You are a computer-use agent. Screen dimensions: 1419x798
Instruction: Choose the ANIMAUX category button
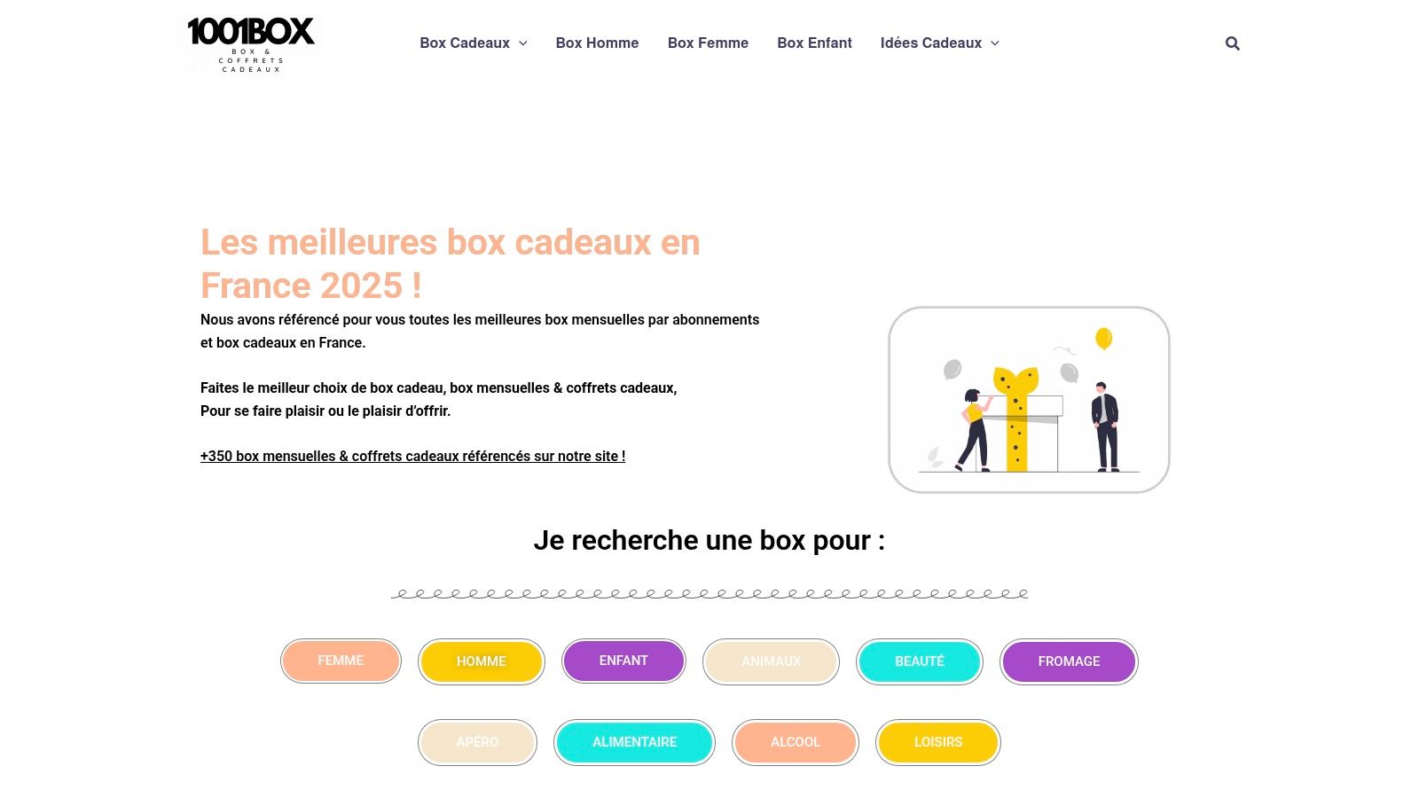click(x=771, y=661)
